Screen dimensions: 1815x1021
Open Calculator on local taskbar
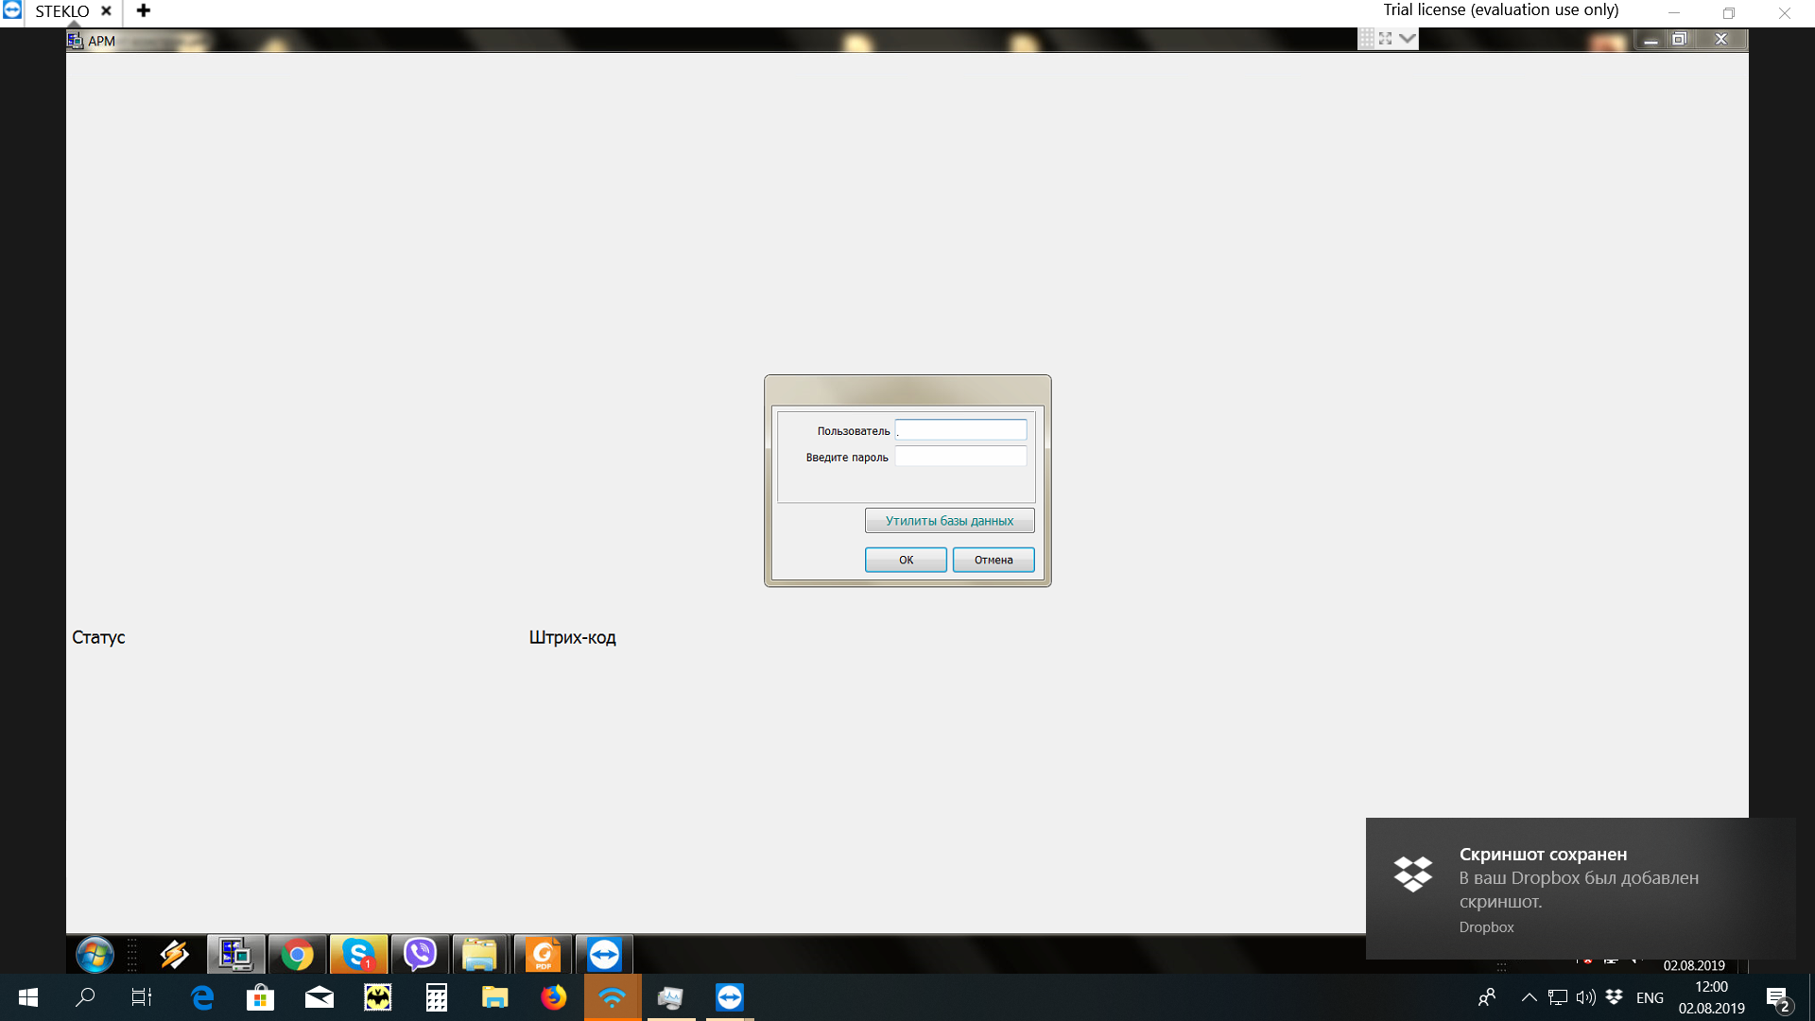coord(437,997)
